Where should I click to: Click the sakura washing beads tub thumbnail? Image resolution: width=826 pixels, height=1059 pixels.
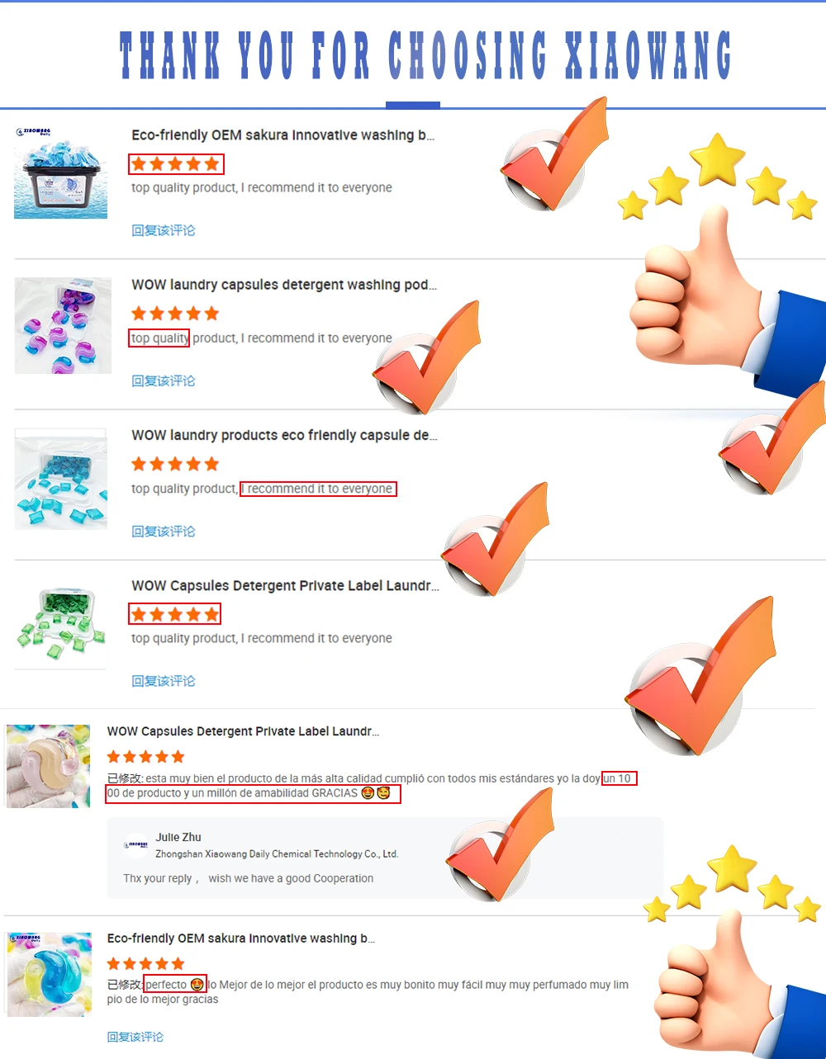(x=60, y=172)
